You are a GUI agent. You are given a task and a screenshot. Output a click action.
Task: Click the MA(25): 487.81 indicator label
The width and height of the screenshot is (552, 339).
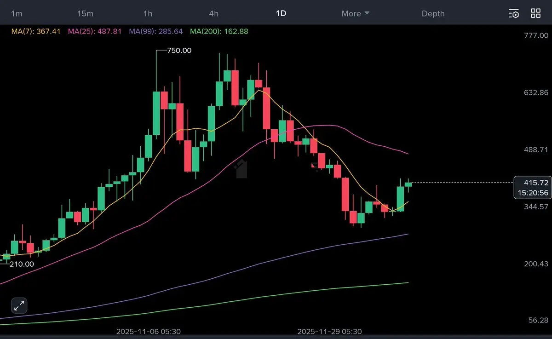click(x=95, y=31)
